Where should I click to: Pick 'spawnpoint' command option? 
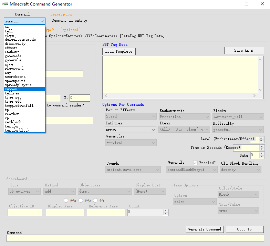[25, 81]
